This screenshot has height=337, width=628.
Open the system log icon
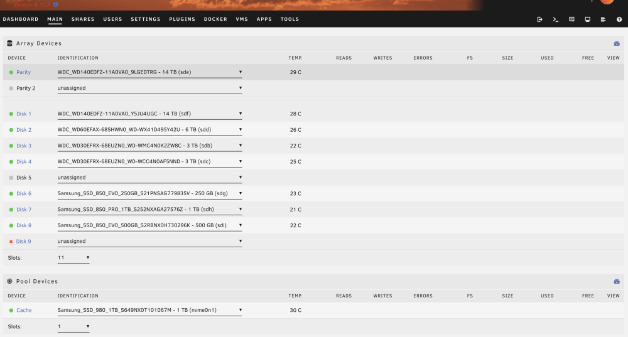[603, 19]
